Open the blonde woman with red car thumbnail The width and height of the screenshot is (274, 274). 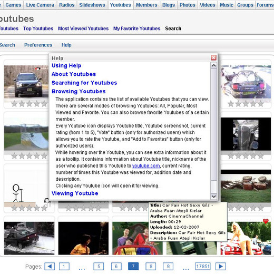[x=246, y=238]
